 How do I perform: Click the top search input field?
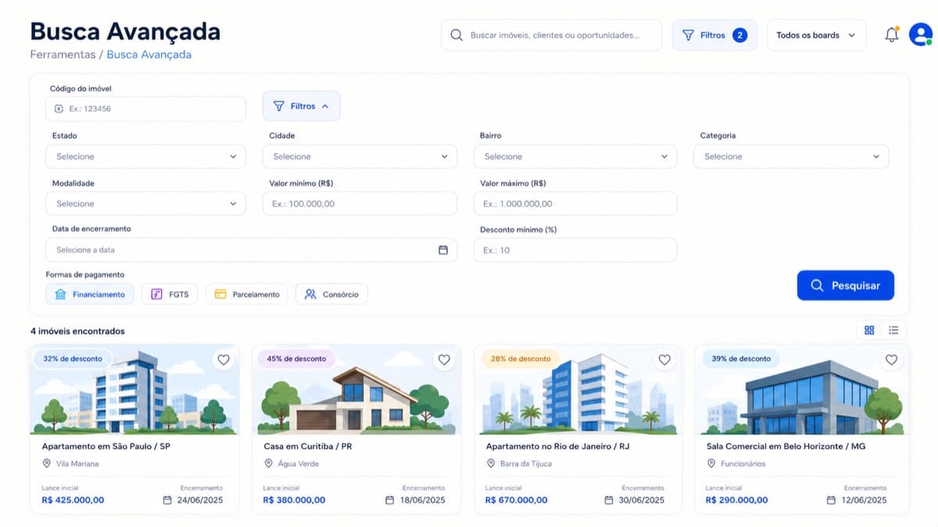pos(551,35)
